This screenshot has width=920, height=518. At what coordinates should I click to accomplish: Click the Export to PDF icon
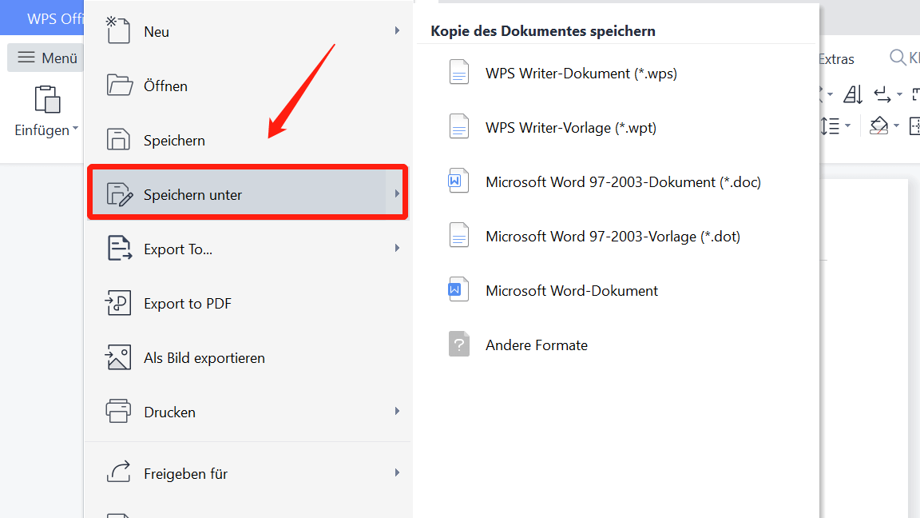118,303
